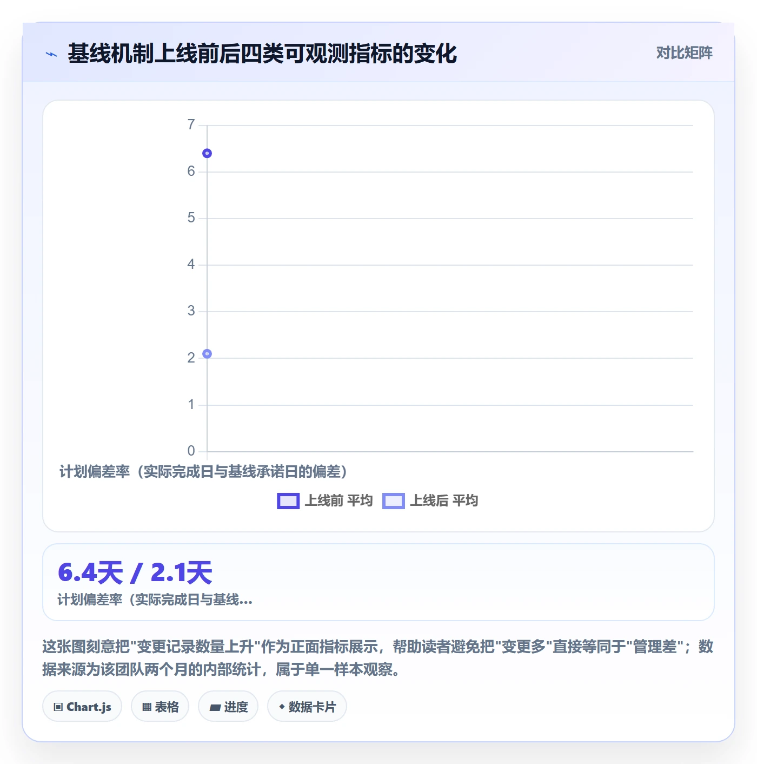
Task: Click the bar icon in the 进度 chip
Action: coord(215,707)
